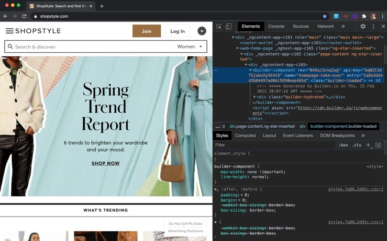Click the Join button
The width and height of the screenshot is (387, 241).
coord(147,31)
